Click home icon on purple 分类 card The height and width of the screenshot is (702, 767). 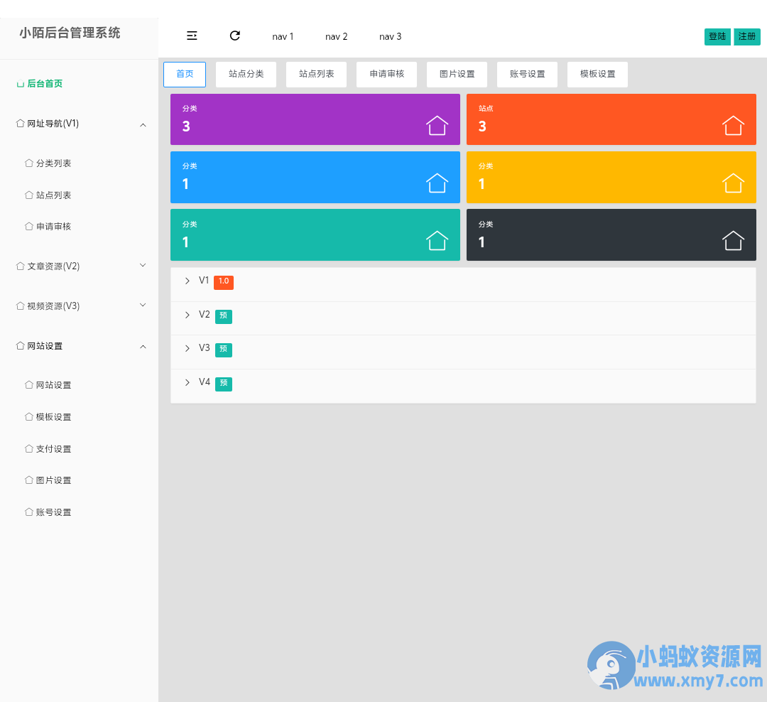pos(437,125)
